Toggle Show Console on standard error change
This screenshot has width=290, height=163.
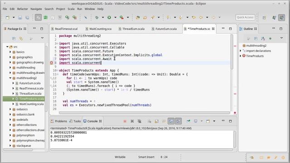pos(178,121)
